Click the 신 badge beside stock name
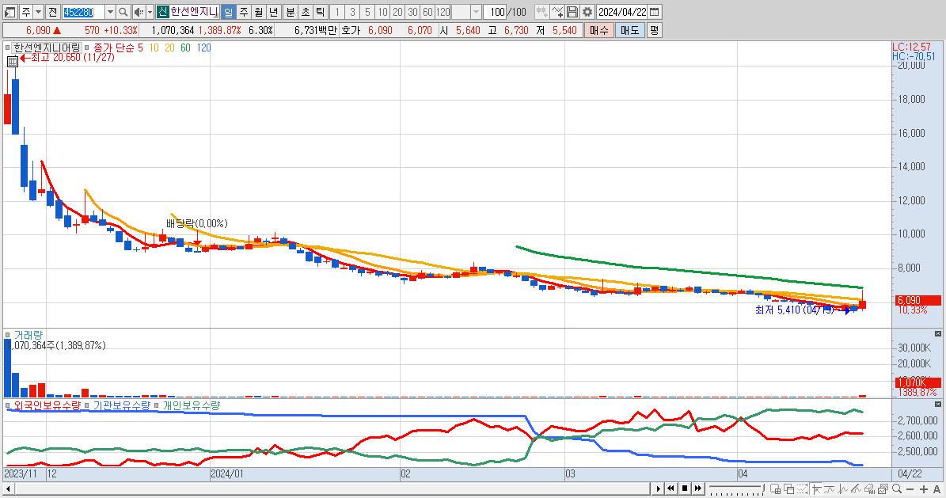Viewport: 946px width, 498px height. click(x=162, y=11)
